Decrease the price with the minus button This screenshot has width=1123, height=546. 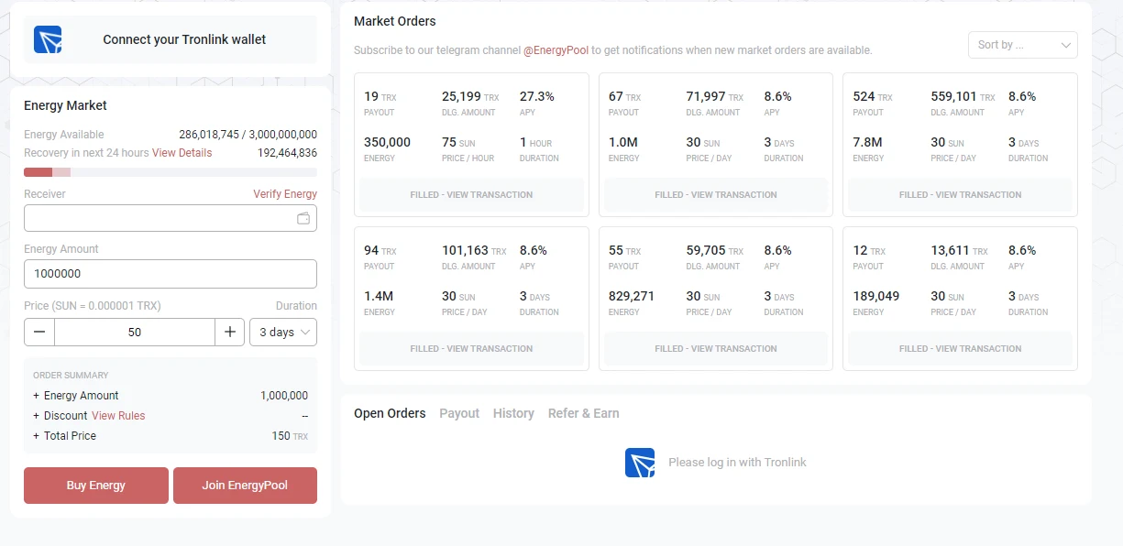[x=39, y=332]
